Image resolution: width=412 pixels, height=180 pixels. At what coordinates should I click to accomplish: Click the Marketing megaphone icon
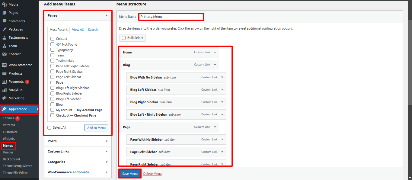pyautogui.click(x=5, y=98)
